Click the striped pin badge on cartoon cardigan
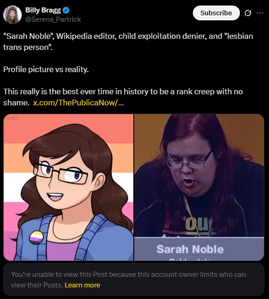Image resolution: width=269 pixels, height=299 pixels. [36, 238]
